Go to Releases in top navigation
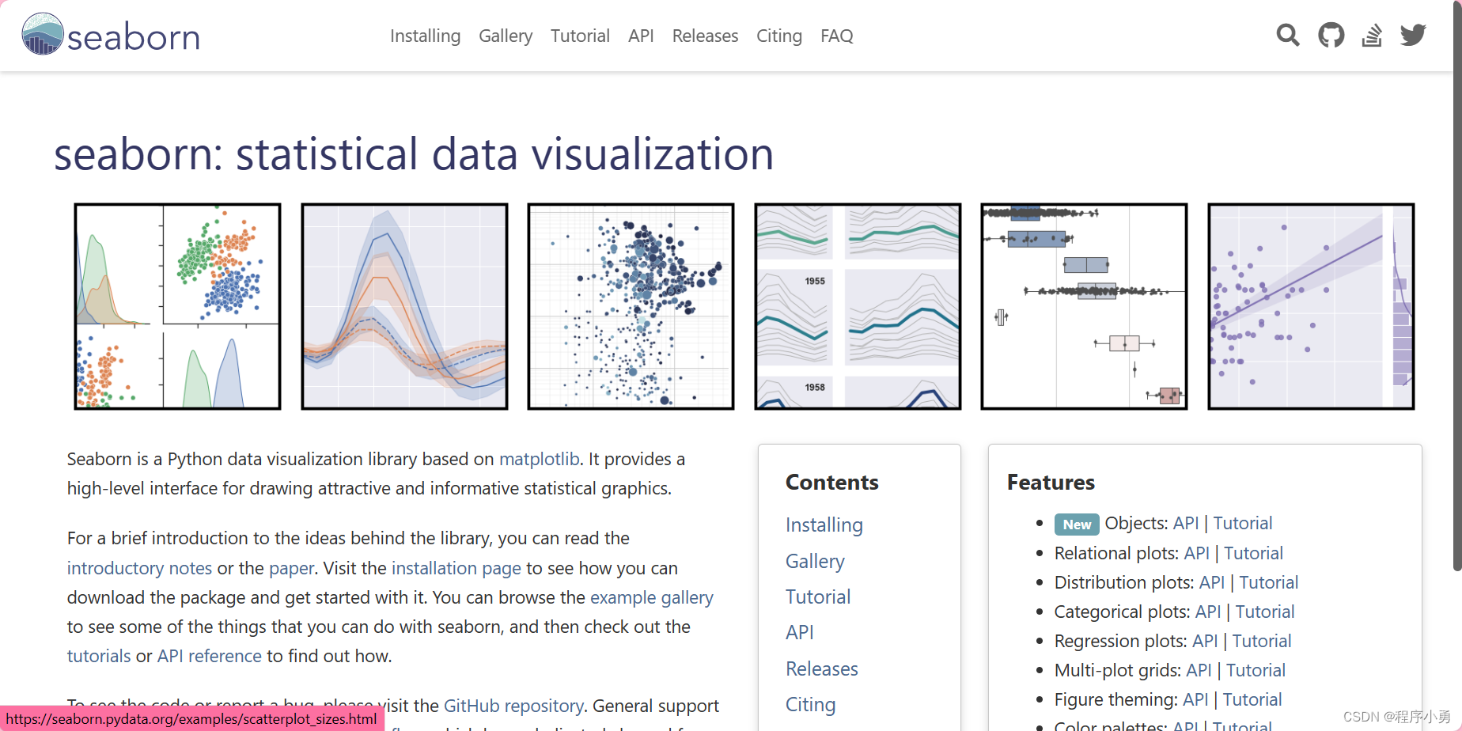This screenshot has width=1462, height=731. (705, 36)
